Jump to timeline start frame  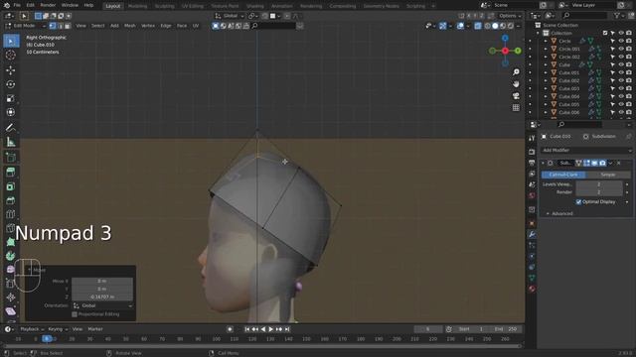point(247,329)
